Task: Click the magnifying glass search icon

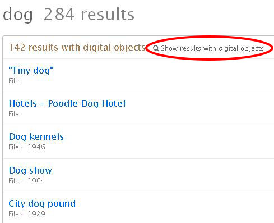Action: tap(156, 48)
